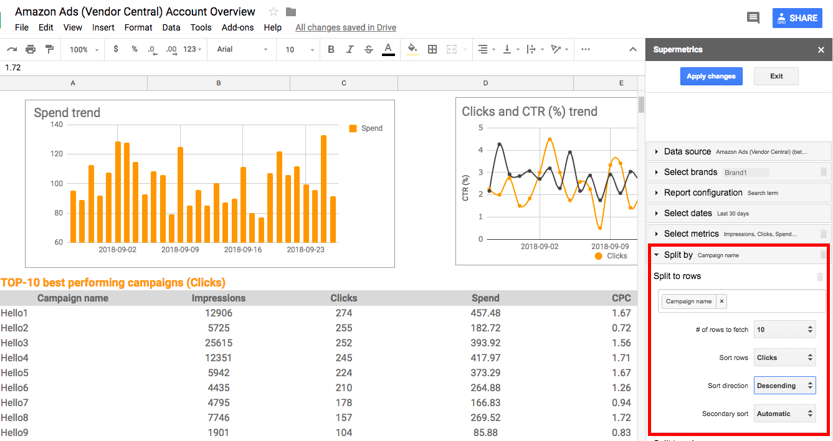
Task: Open the Sort rows Clicks selector
Action: pos(784,358)
